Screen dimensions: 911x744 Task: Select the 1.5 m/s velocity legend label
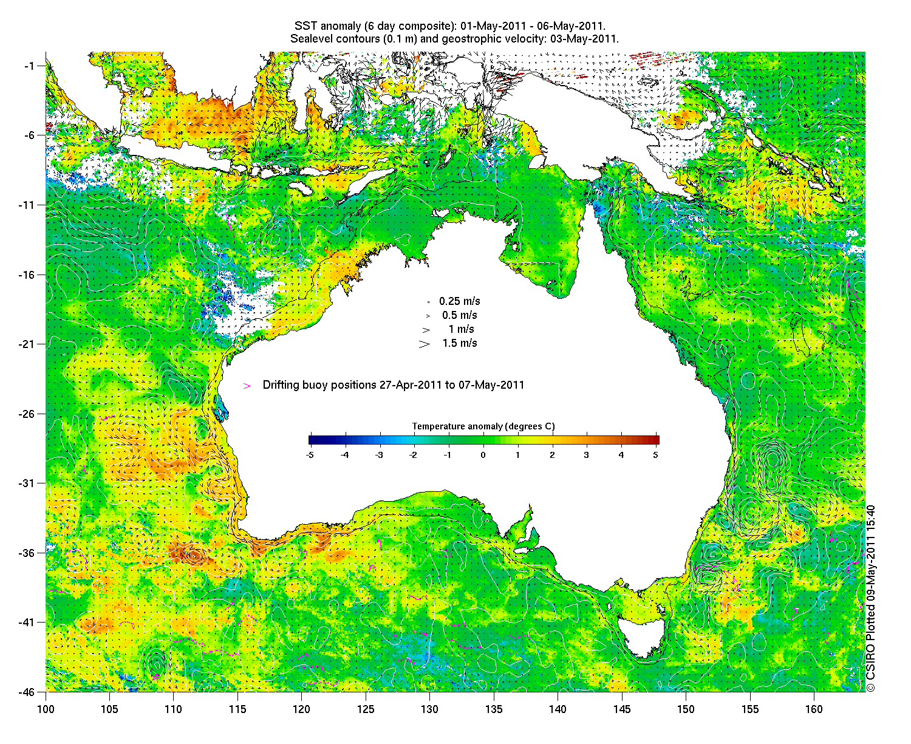(460, 343)
